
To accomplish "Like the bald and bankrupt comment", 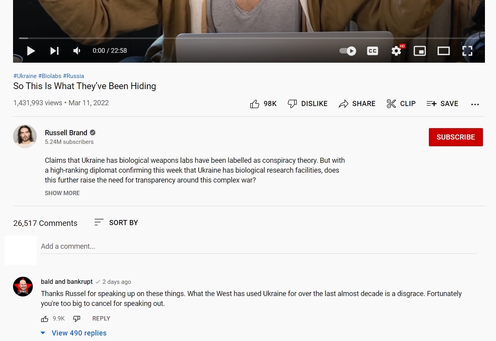I will (45, 319).
